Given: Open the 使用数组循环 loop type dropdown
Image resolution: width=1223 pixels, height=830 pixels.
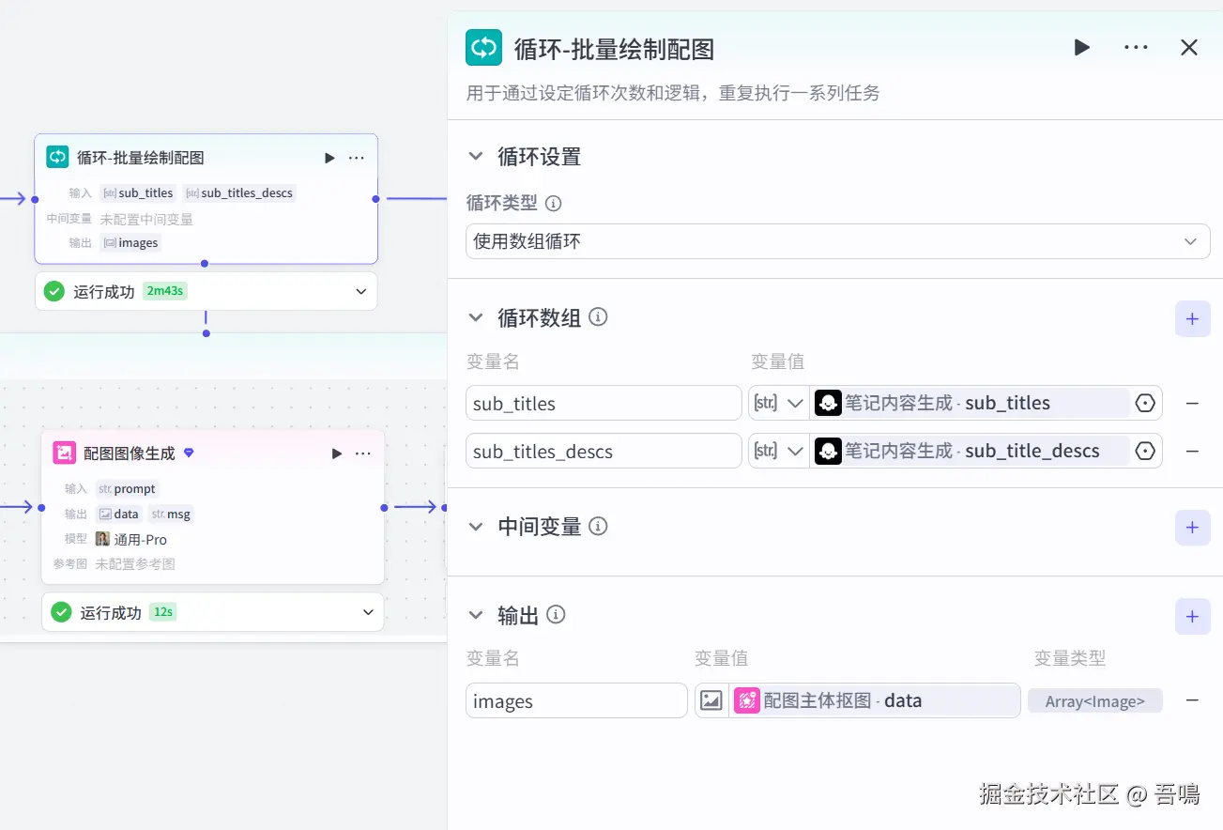Looking at the screenshot, I should click(x=838, y=241).
